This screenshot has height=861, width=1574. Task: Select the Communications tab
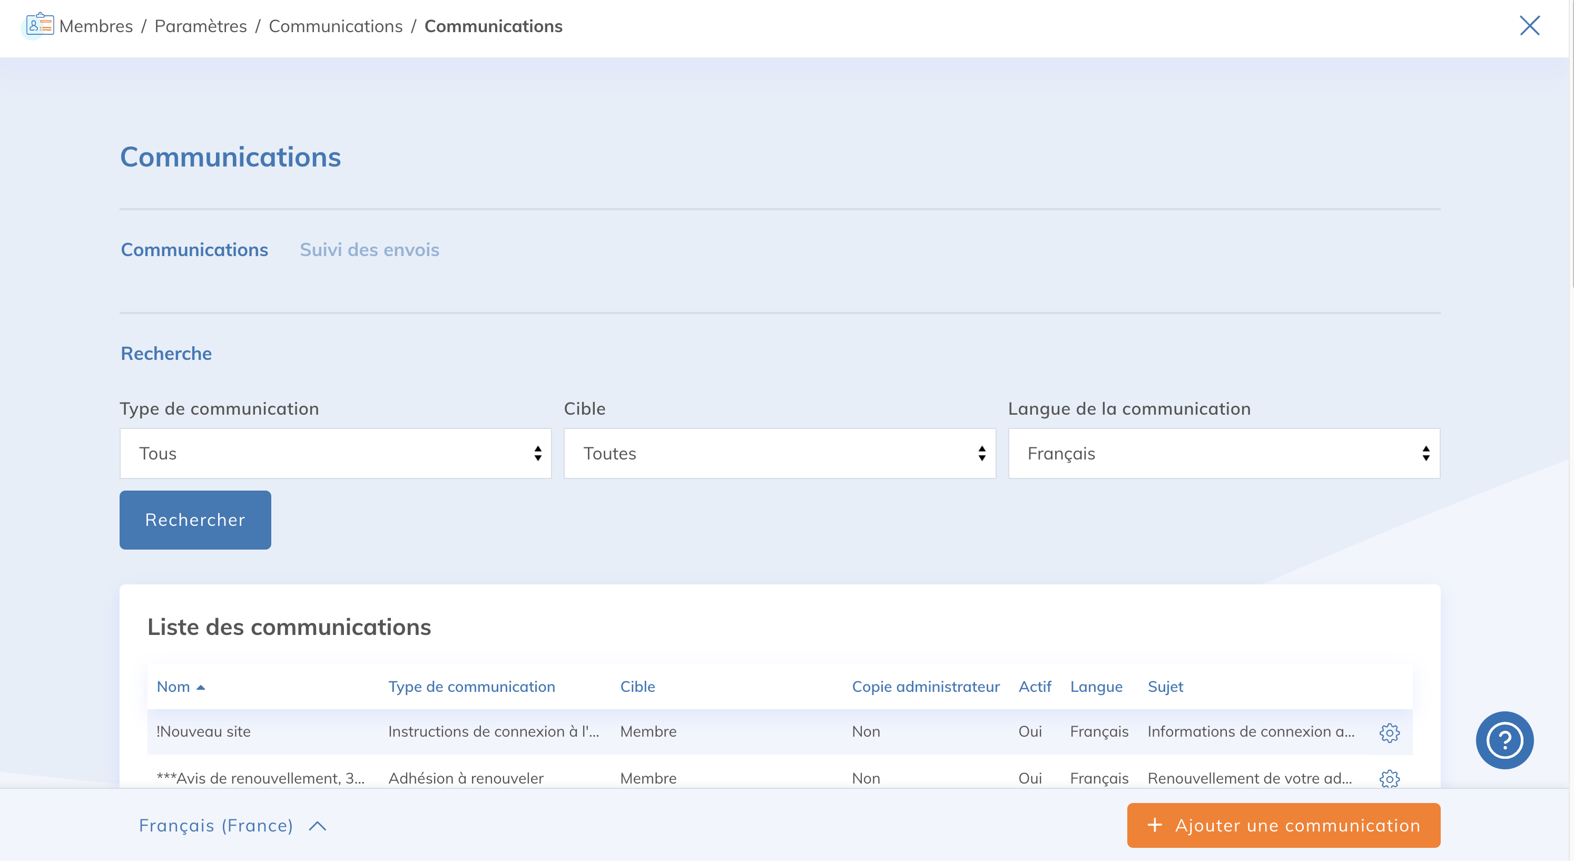tap(194, 250)
